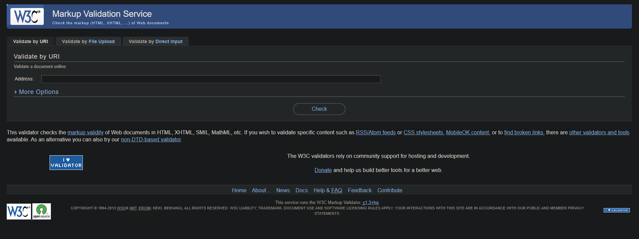Open News in the footer navigation
This screenshot has height=239, width=639.
tap(283, 191)
